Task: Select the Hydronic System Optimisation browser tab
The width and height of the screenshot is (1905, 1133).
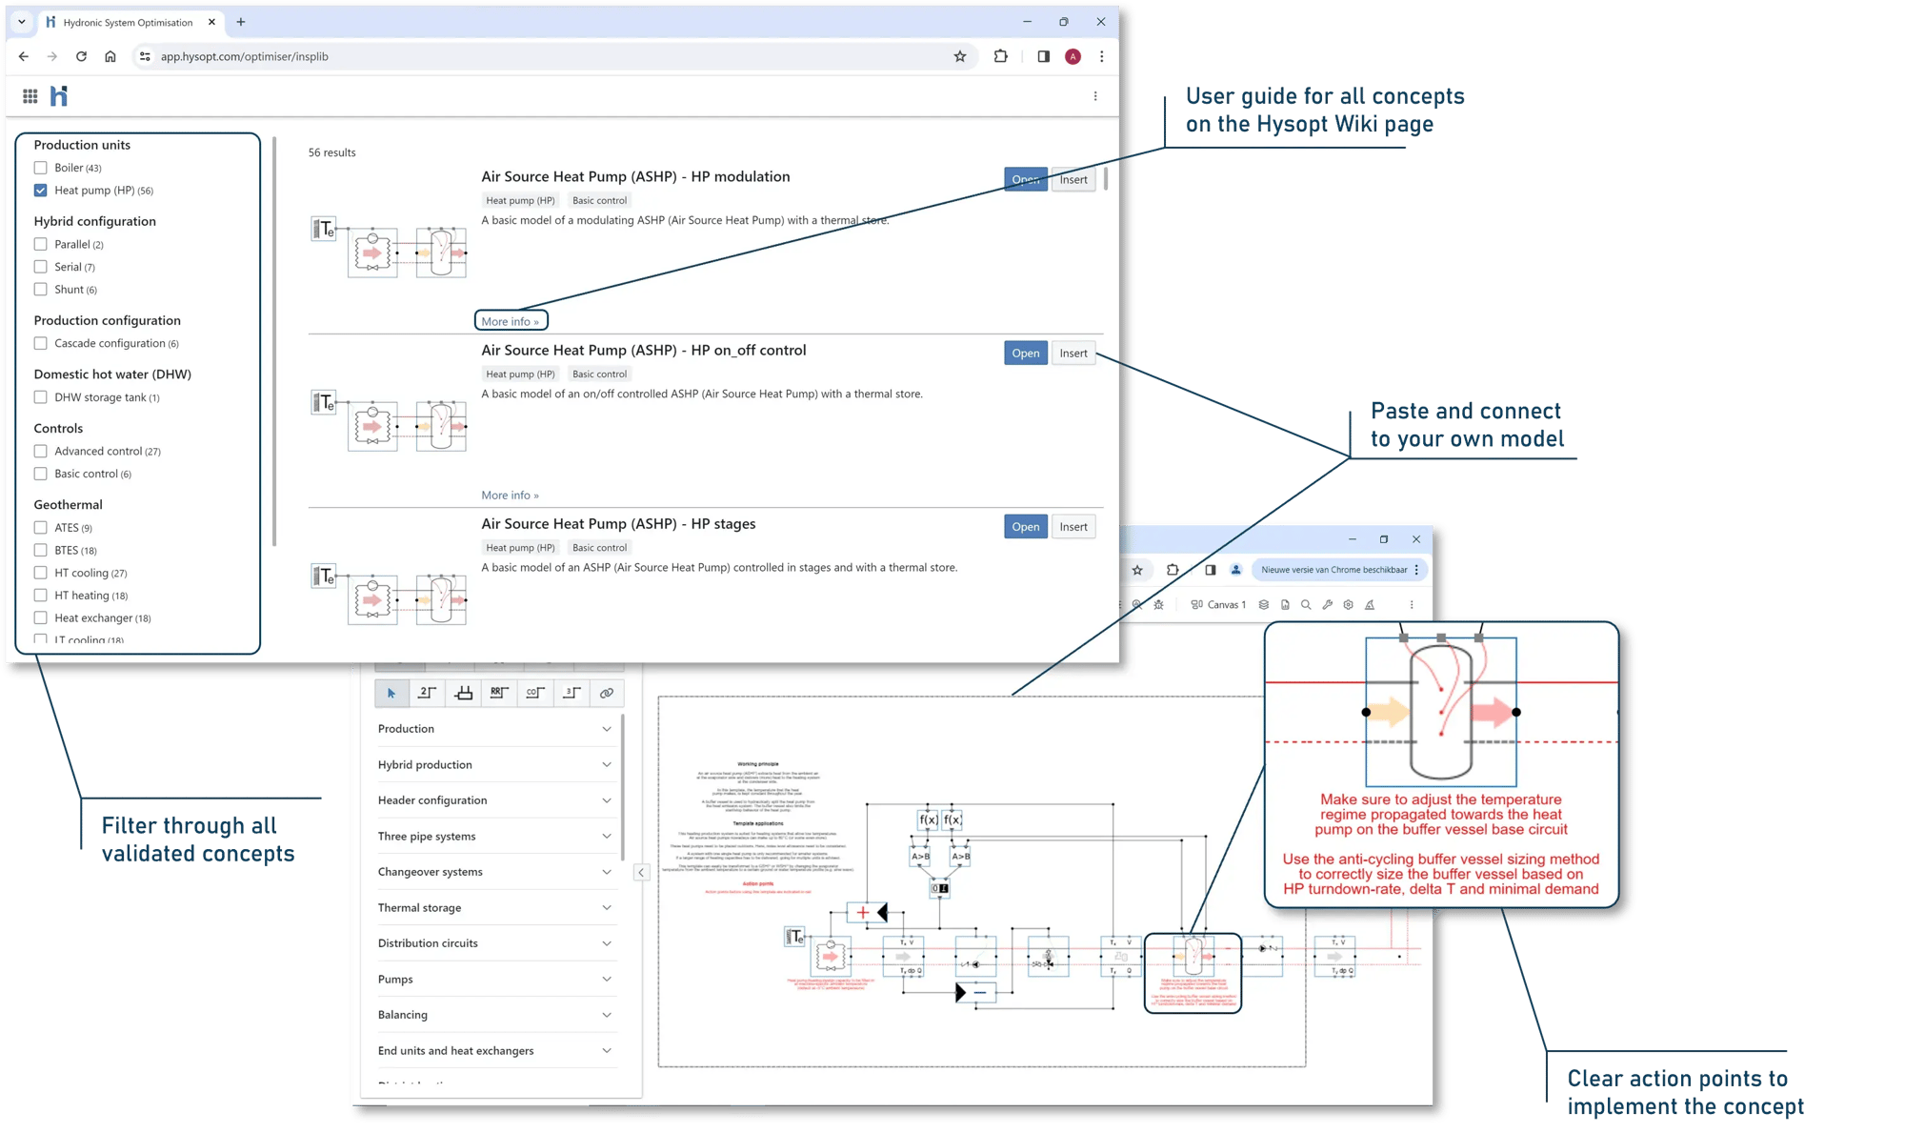Action: [x=128, y=22]
